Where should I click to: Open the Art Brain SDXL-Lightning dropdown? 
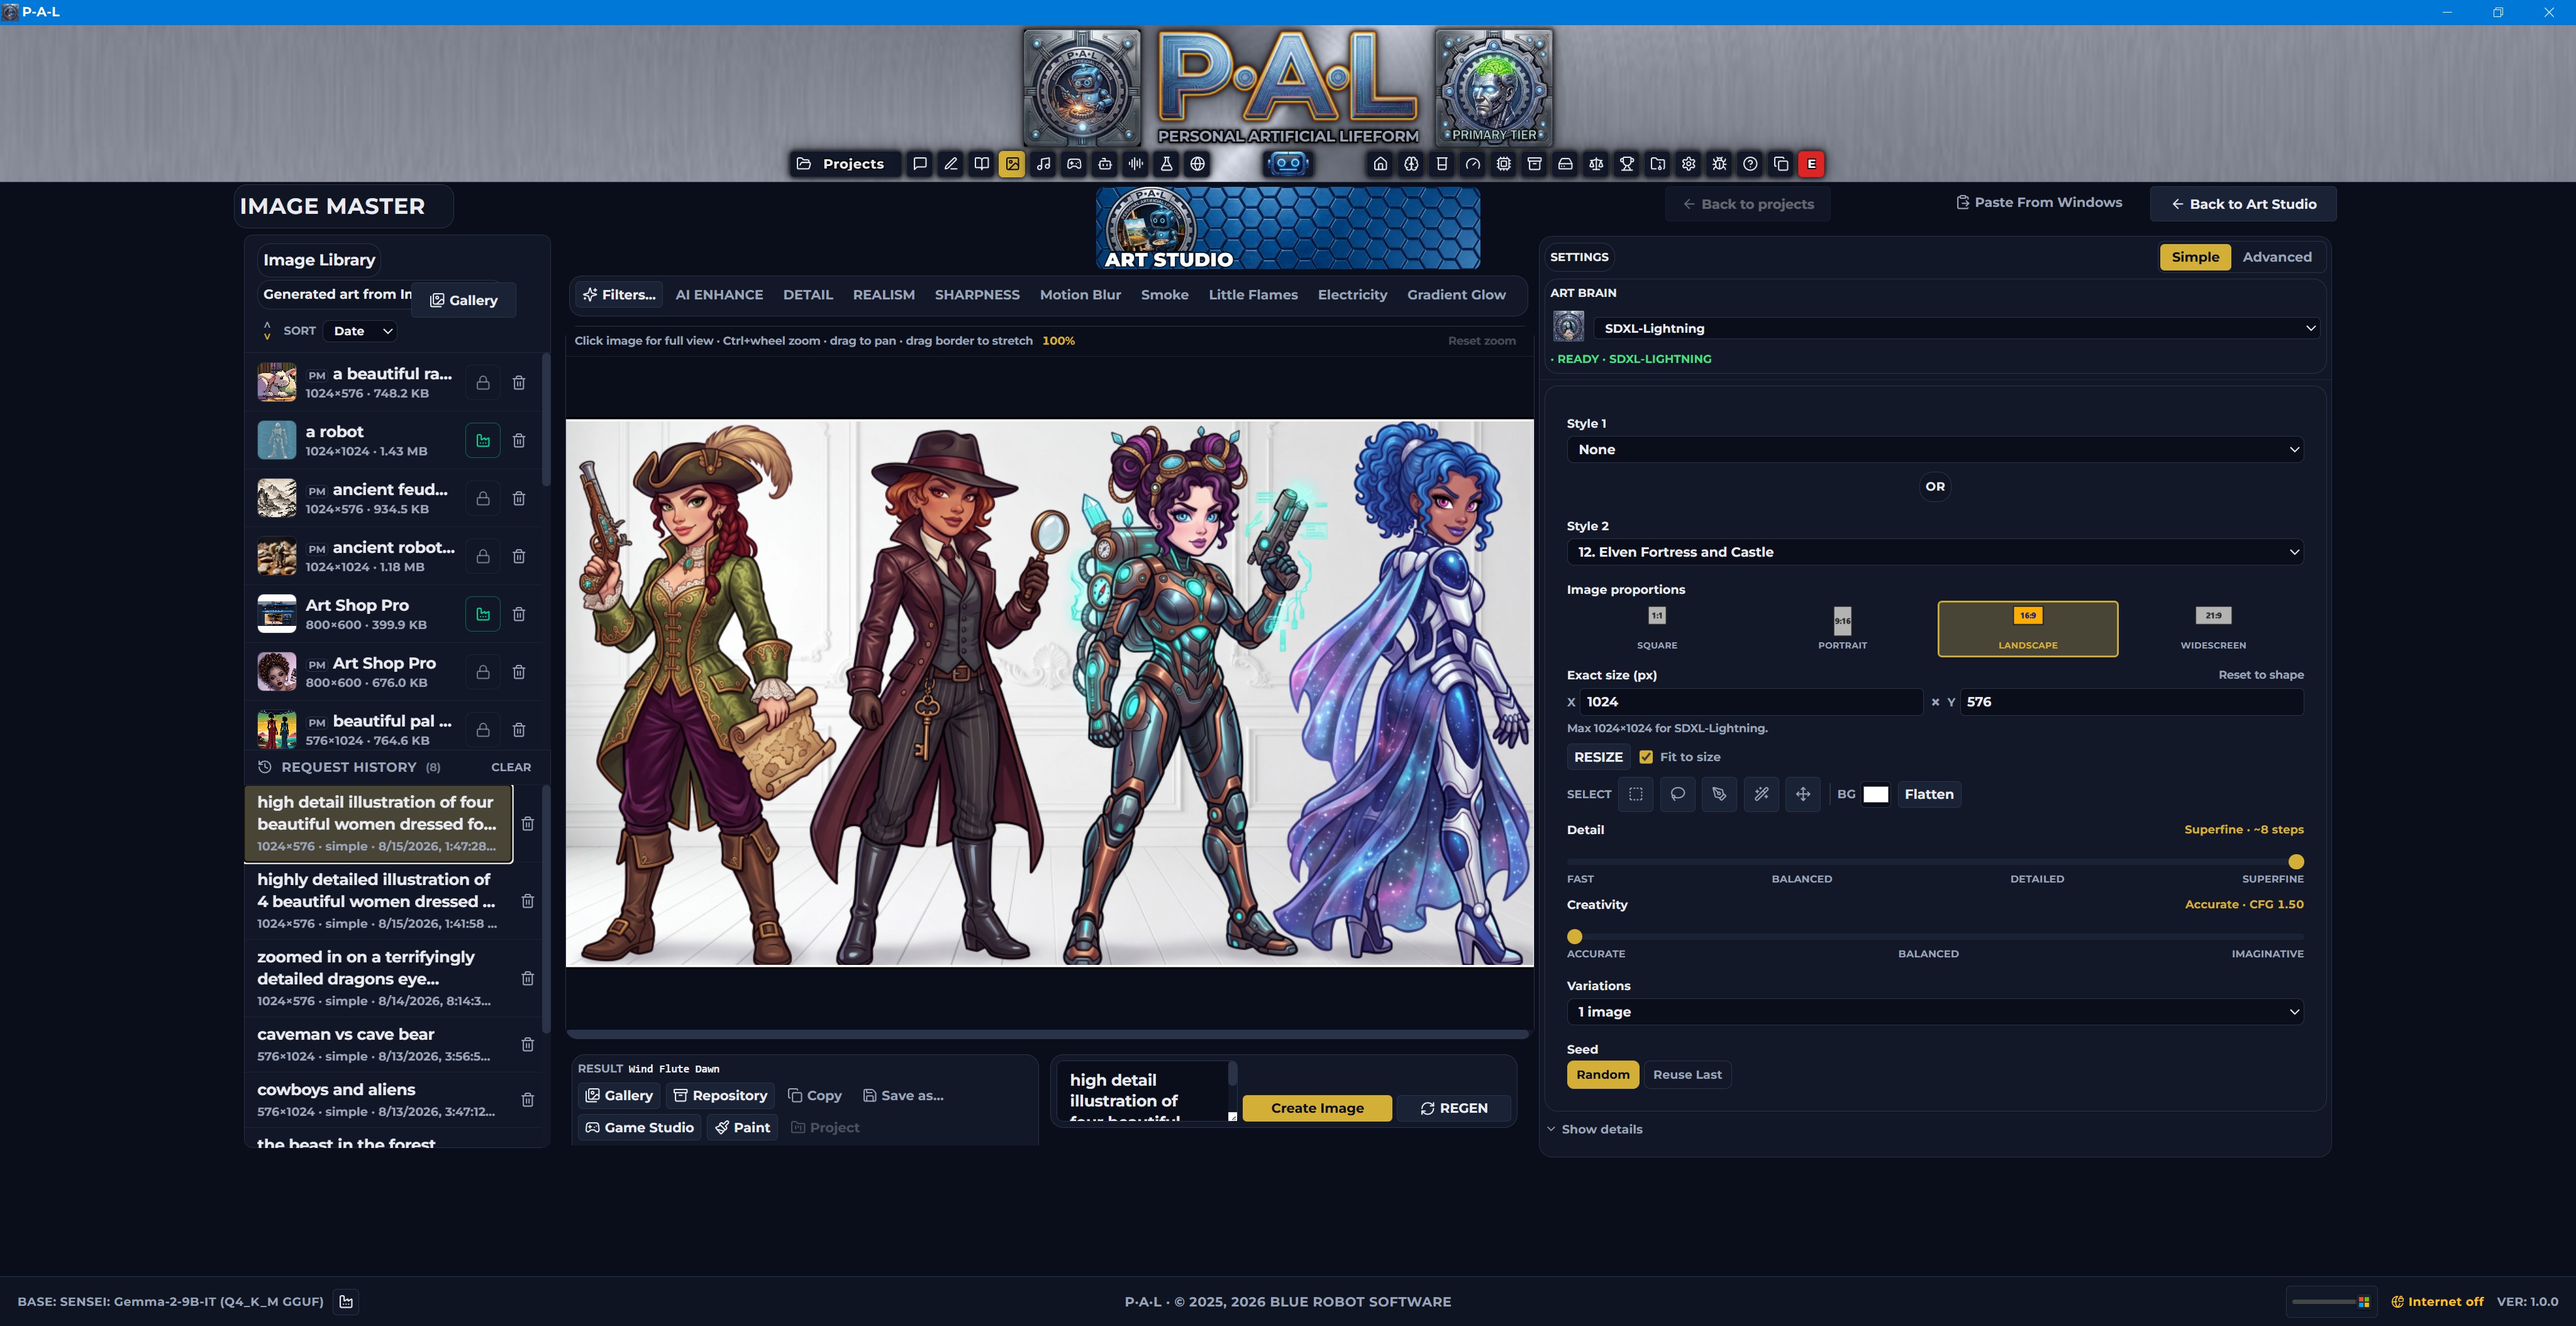[x=1957, y=328]
